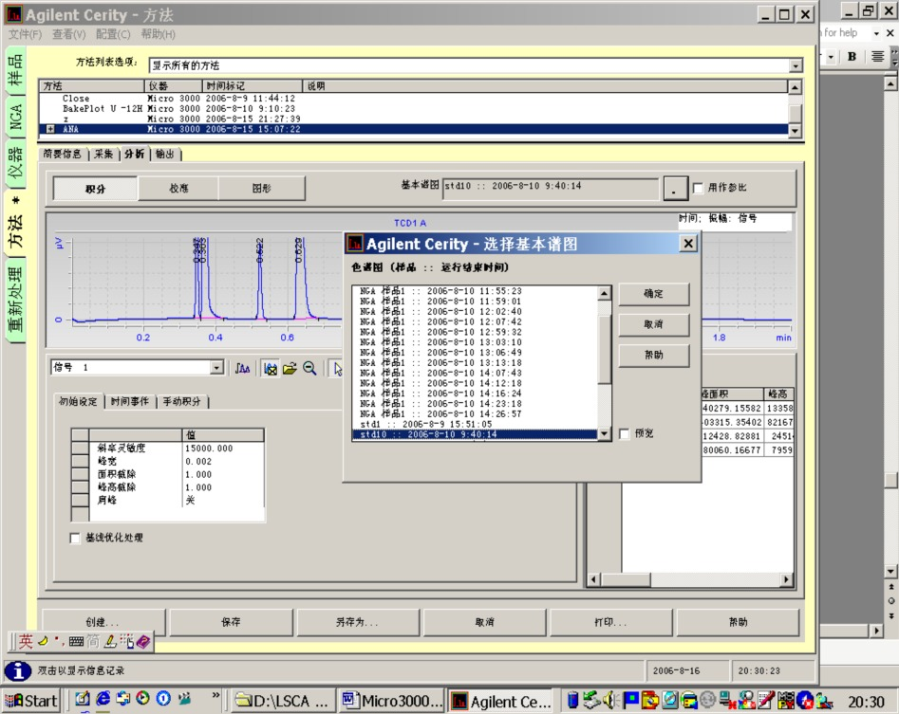The image size is (899, 714).
Task: Open the NGA side tab
Action: [15, 117]
